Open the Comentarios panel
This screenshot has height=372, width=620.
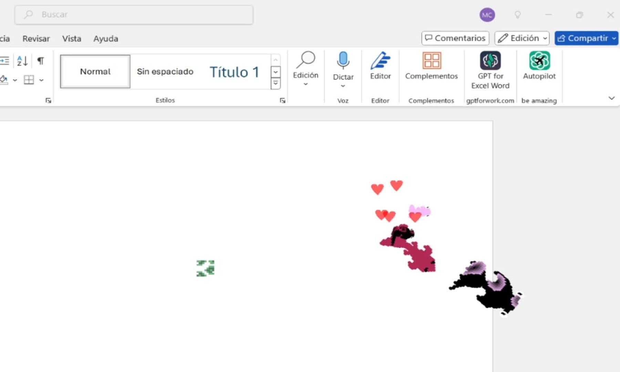pyautogui.click(x=455, y=38)
